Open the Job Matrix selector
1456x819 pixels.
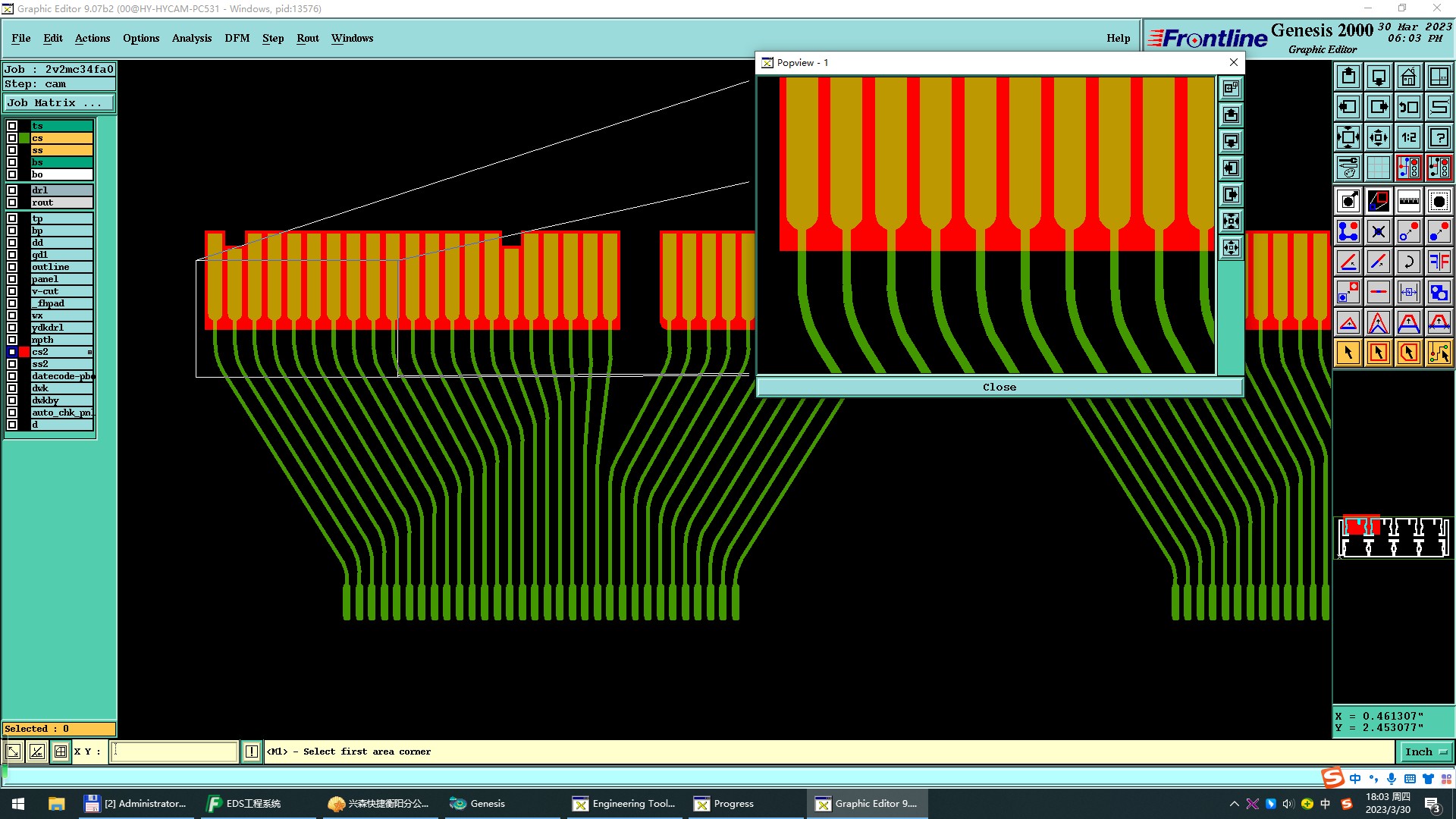[x=59, y=102]
